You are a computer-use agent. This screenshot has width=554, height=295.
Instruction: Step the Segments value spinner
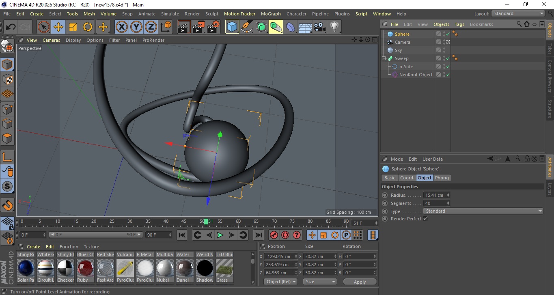(x=448, y=203)
